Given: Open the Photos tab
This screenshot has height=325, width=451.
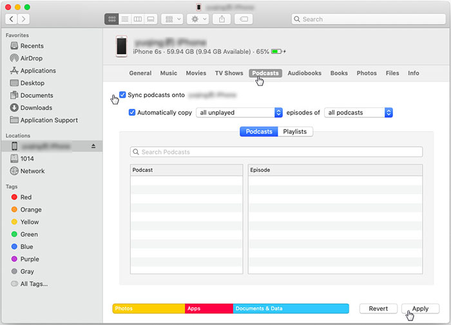Looking at the screenshot, I should (x=367, y=73).
